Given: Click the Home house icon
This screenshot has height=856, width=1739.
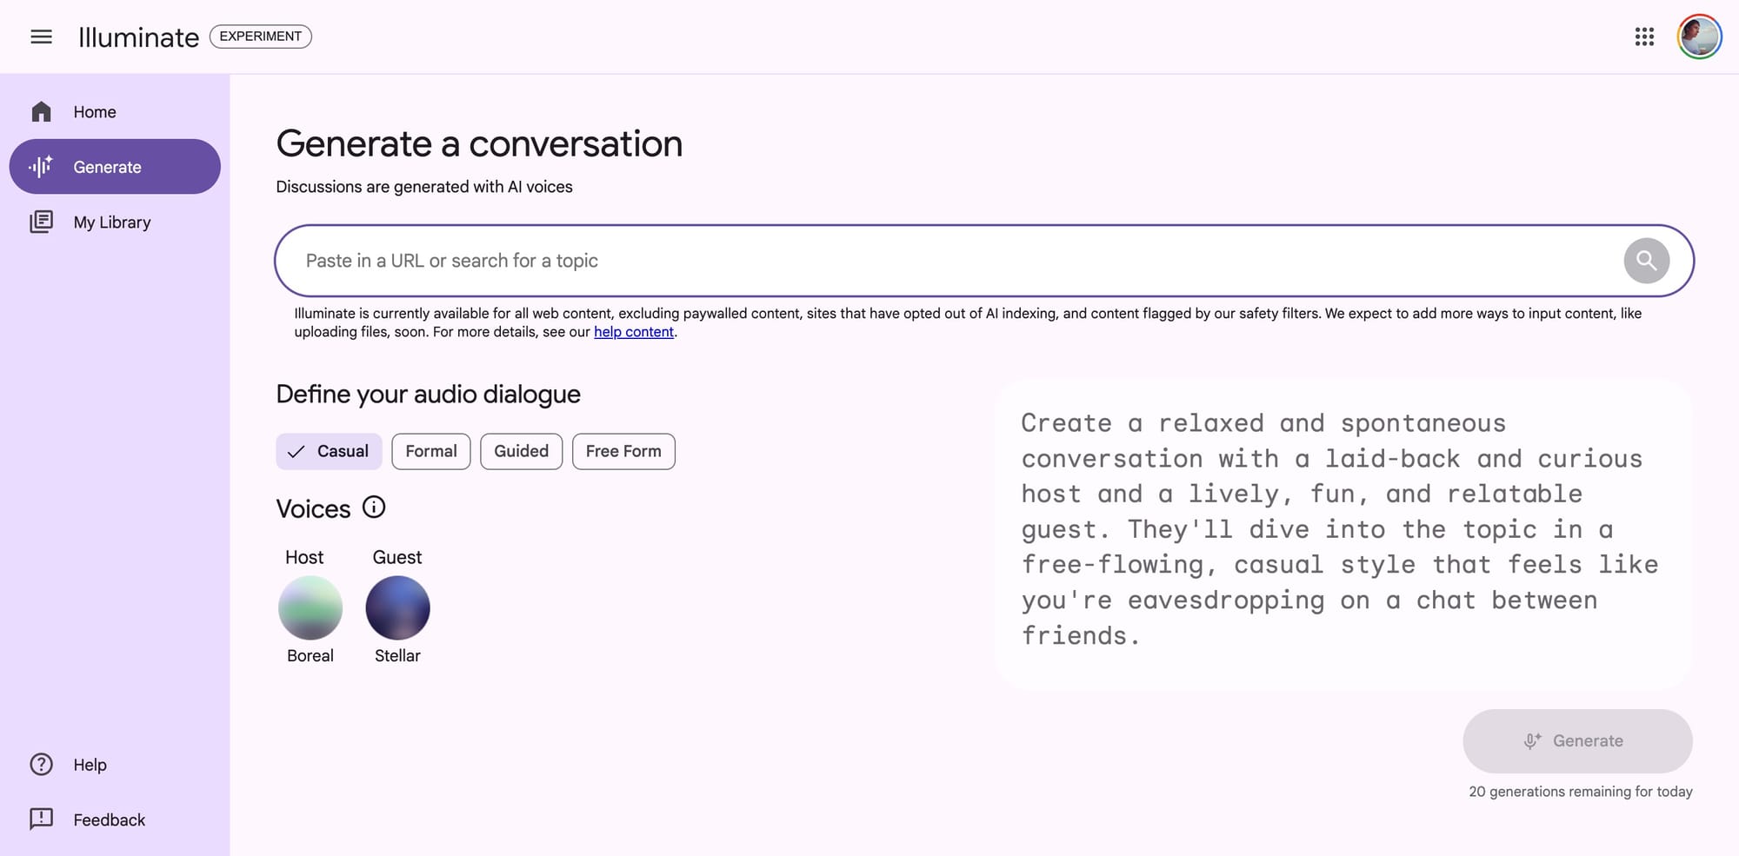Looking at the screenshot, I should [x=41, y=112].
